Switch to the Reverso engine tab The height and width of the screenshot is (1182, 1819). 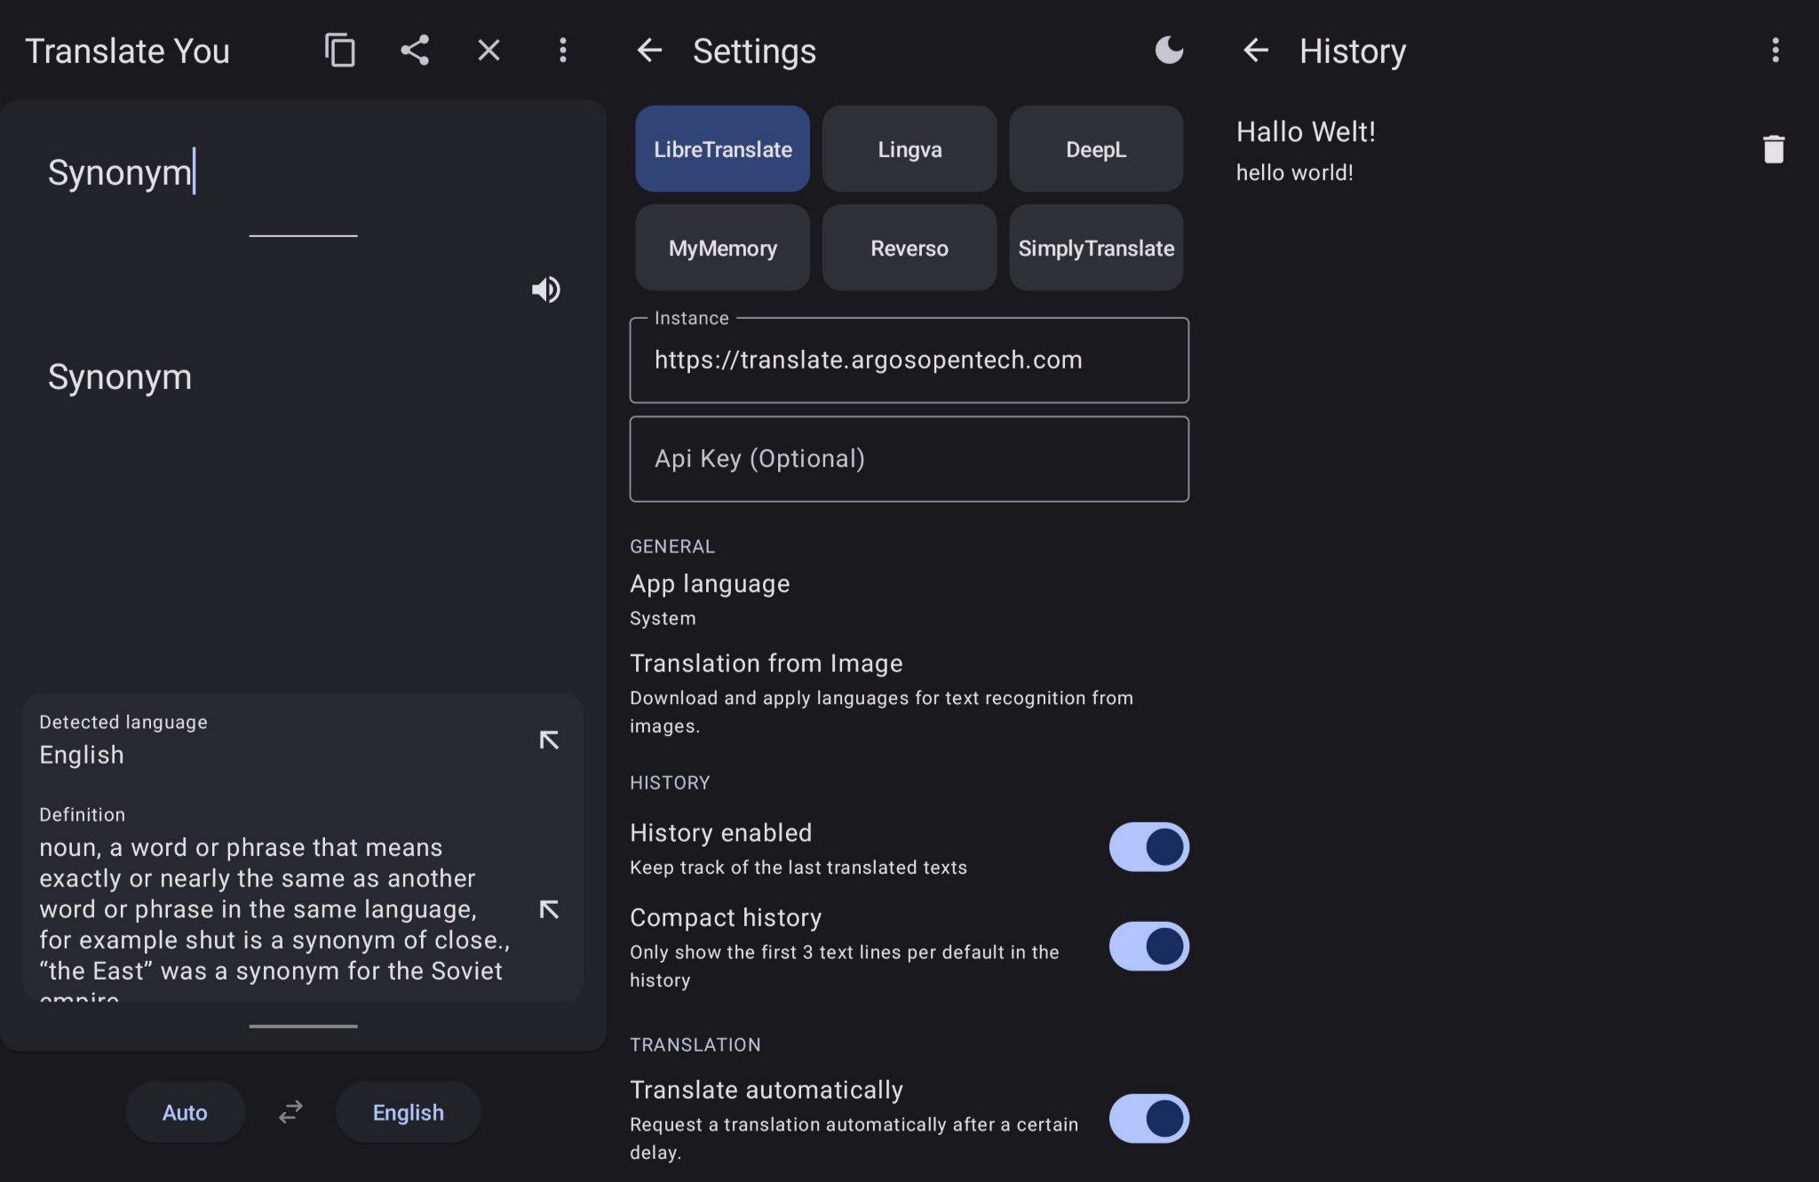[909, 248]
